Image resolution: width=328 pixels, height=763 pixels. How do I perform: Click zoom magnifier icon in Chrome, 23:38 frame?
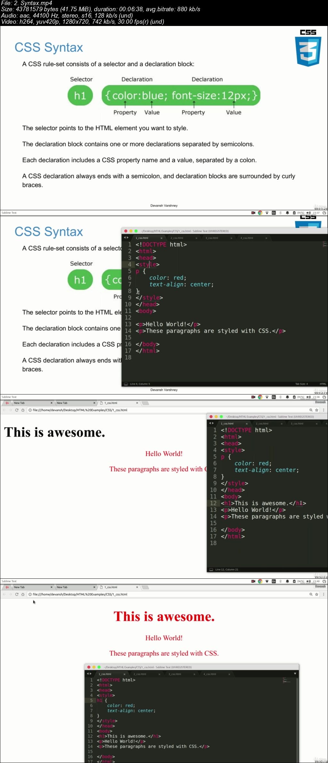click(x=311, y=410)
